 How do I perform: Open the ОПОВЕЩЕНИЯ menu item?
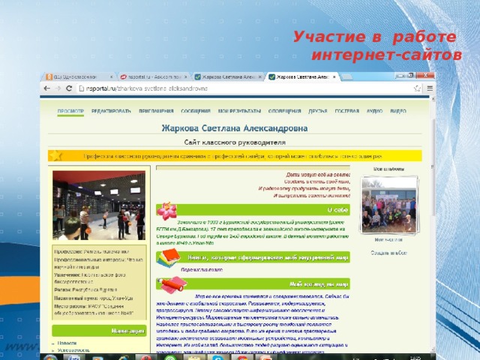[x=285, y=111]
